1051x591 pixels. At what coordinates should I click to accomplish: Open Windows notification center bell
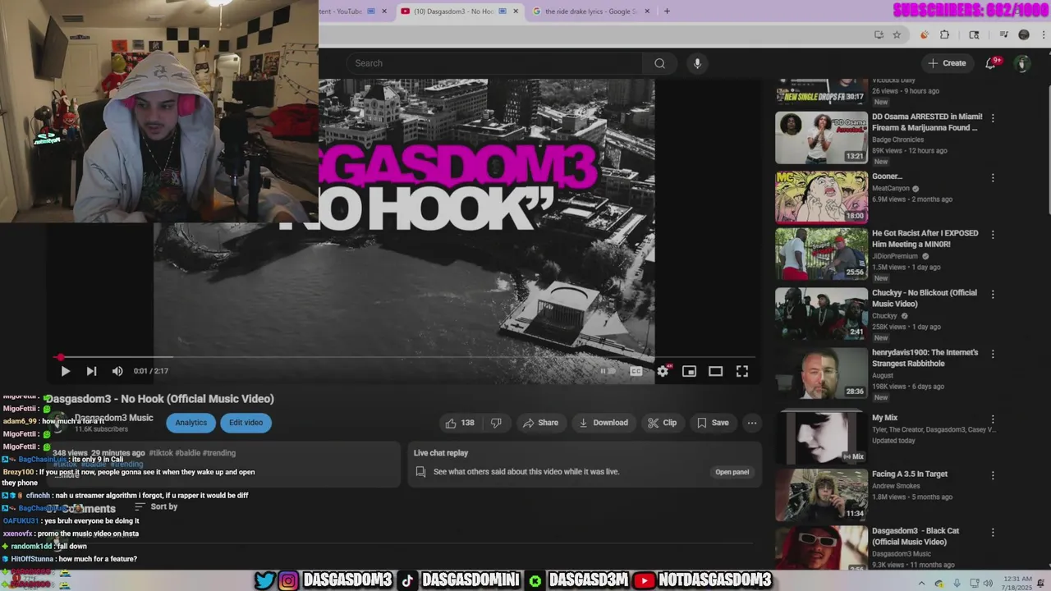point(1041,583)
